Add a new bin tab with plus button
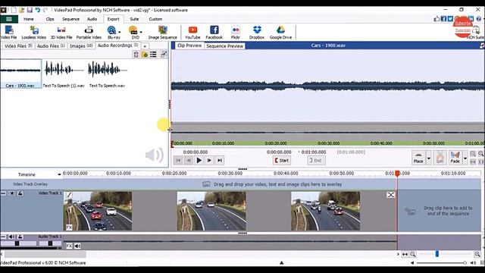Viewport: 485px width, 273px height. tap(145, 46)
